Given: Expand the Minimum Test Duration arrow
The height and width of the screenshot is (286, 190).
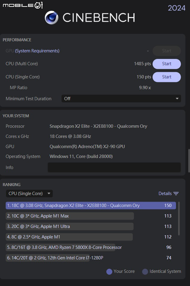Looking at the screenshot, I should point(177,99).
